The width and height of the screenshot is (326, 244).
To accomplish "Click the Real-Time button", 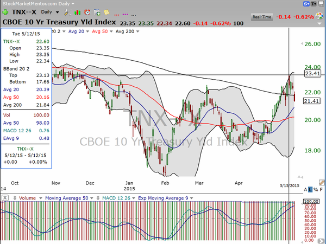I will (x=261, y=17).
